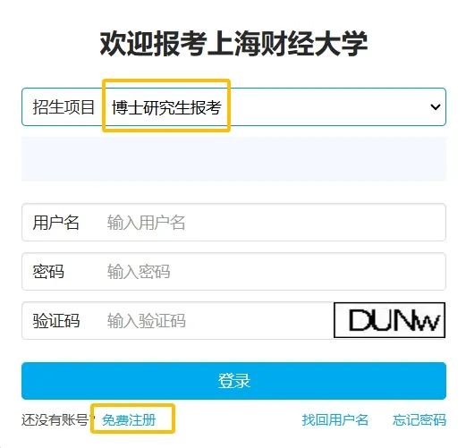This screenshot has width=466, height=448.
Task: Click the 验证码 field label
Action: (56, 321)
